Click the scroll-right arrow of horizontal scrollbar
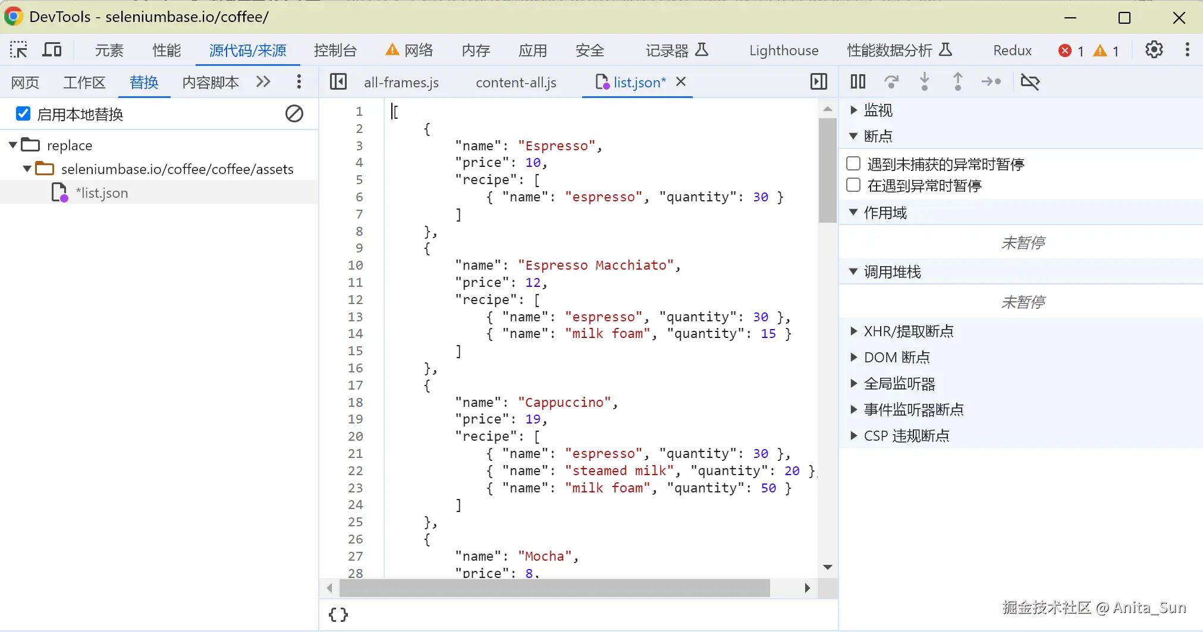 point(807,588)
